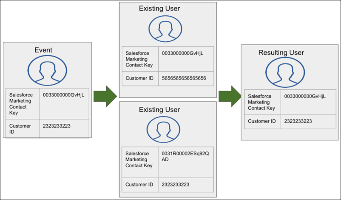Click "Existing User" heading of card with ID 5656565656565656
341x200 pixels.
pos(159,9)
